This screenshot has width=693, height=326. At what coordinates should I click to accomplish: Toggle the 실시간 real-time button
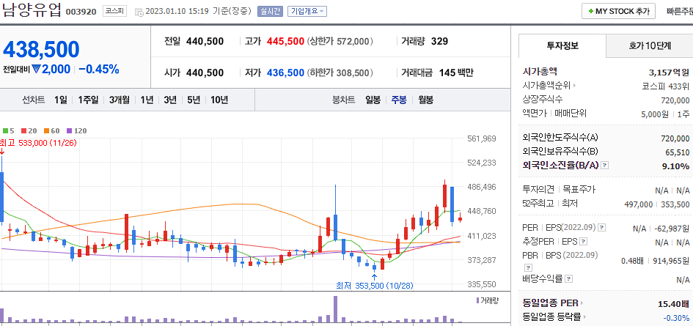(270, 12)
